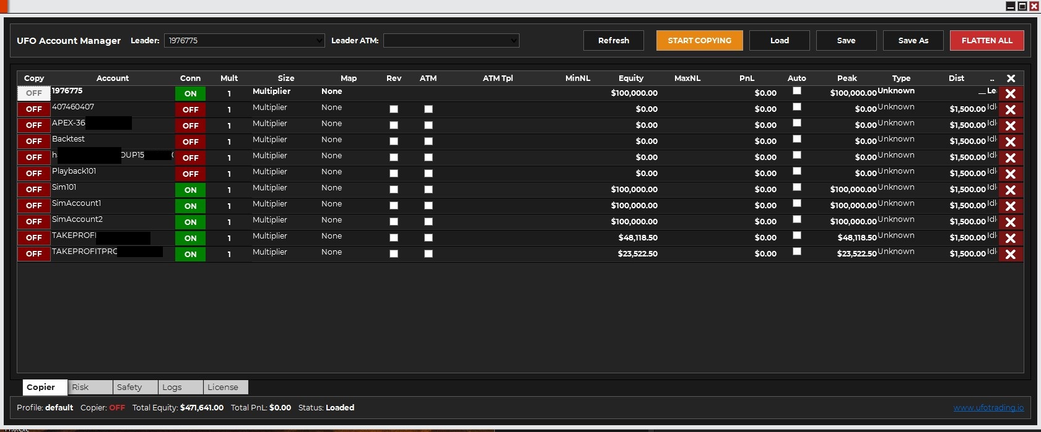This screenshot has width=1041, height=432.
Task: Toggle Copy OFF button for leader 1976775
Action: (34, 93)
